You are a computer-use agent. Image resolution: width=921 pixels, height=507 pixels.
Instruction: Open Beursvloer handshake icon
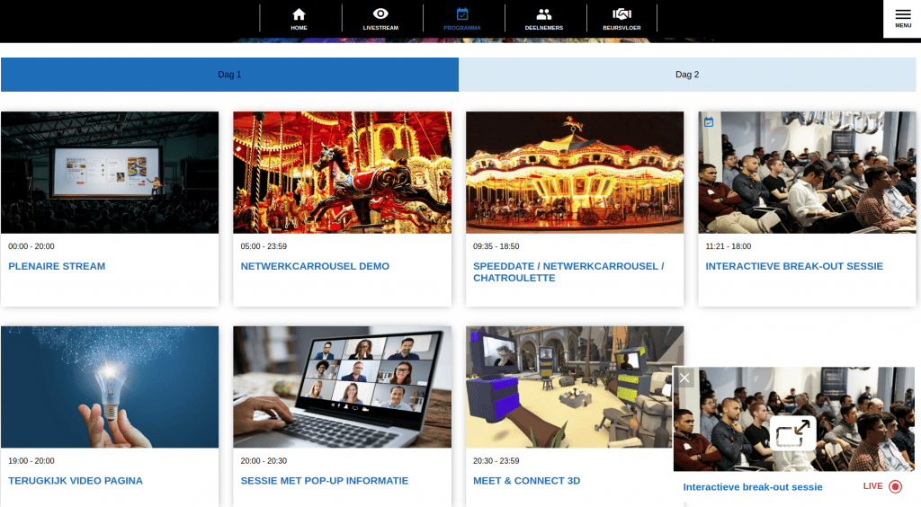[x=621, y=13]
